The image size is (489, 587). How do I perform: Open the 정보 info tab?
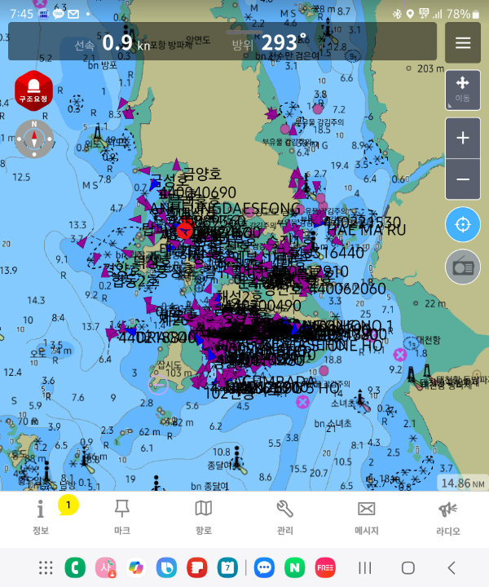click(41, 517)
